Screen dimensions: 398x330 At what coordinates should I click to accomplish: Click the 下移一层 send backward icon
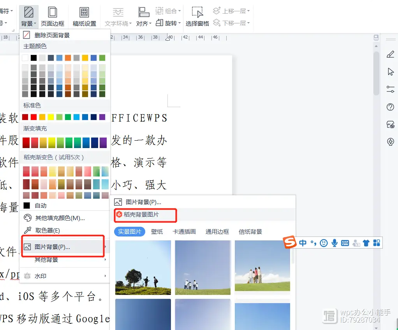point(217,23)
